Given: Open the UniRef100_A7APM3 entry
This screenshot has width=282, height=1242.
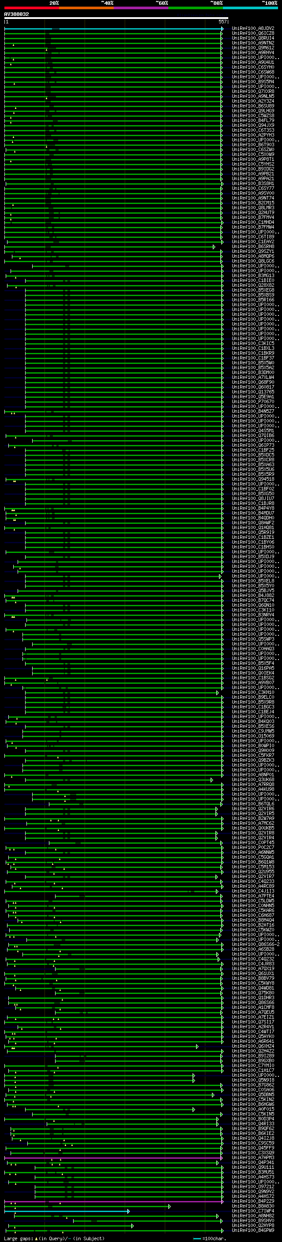Looking at the screenshot, I should click(x=253, y=1157).
